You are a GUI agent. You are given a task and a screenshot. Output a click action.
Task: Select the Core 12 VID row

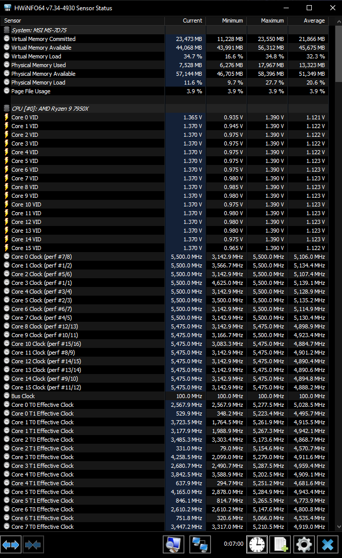click(164, 222)
